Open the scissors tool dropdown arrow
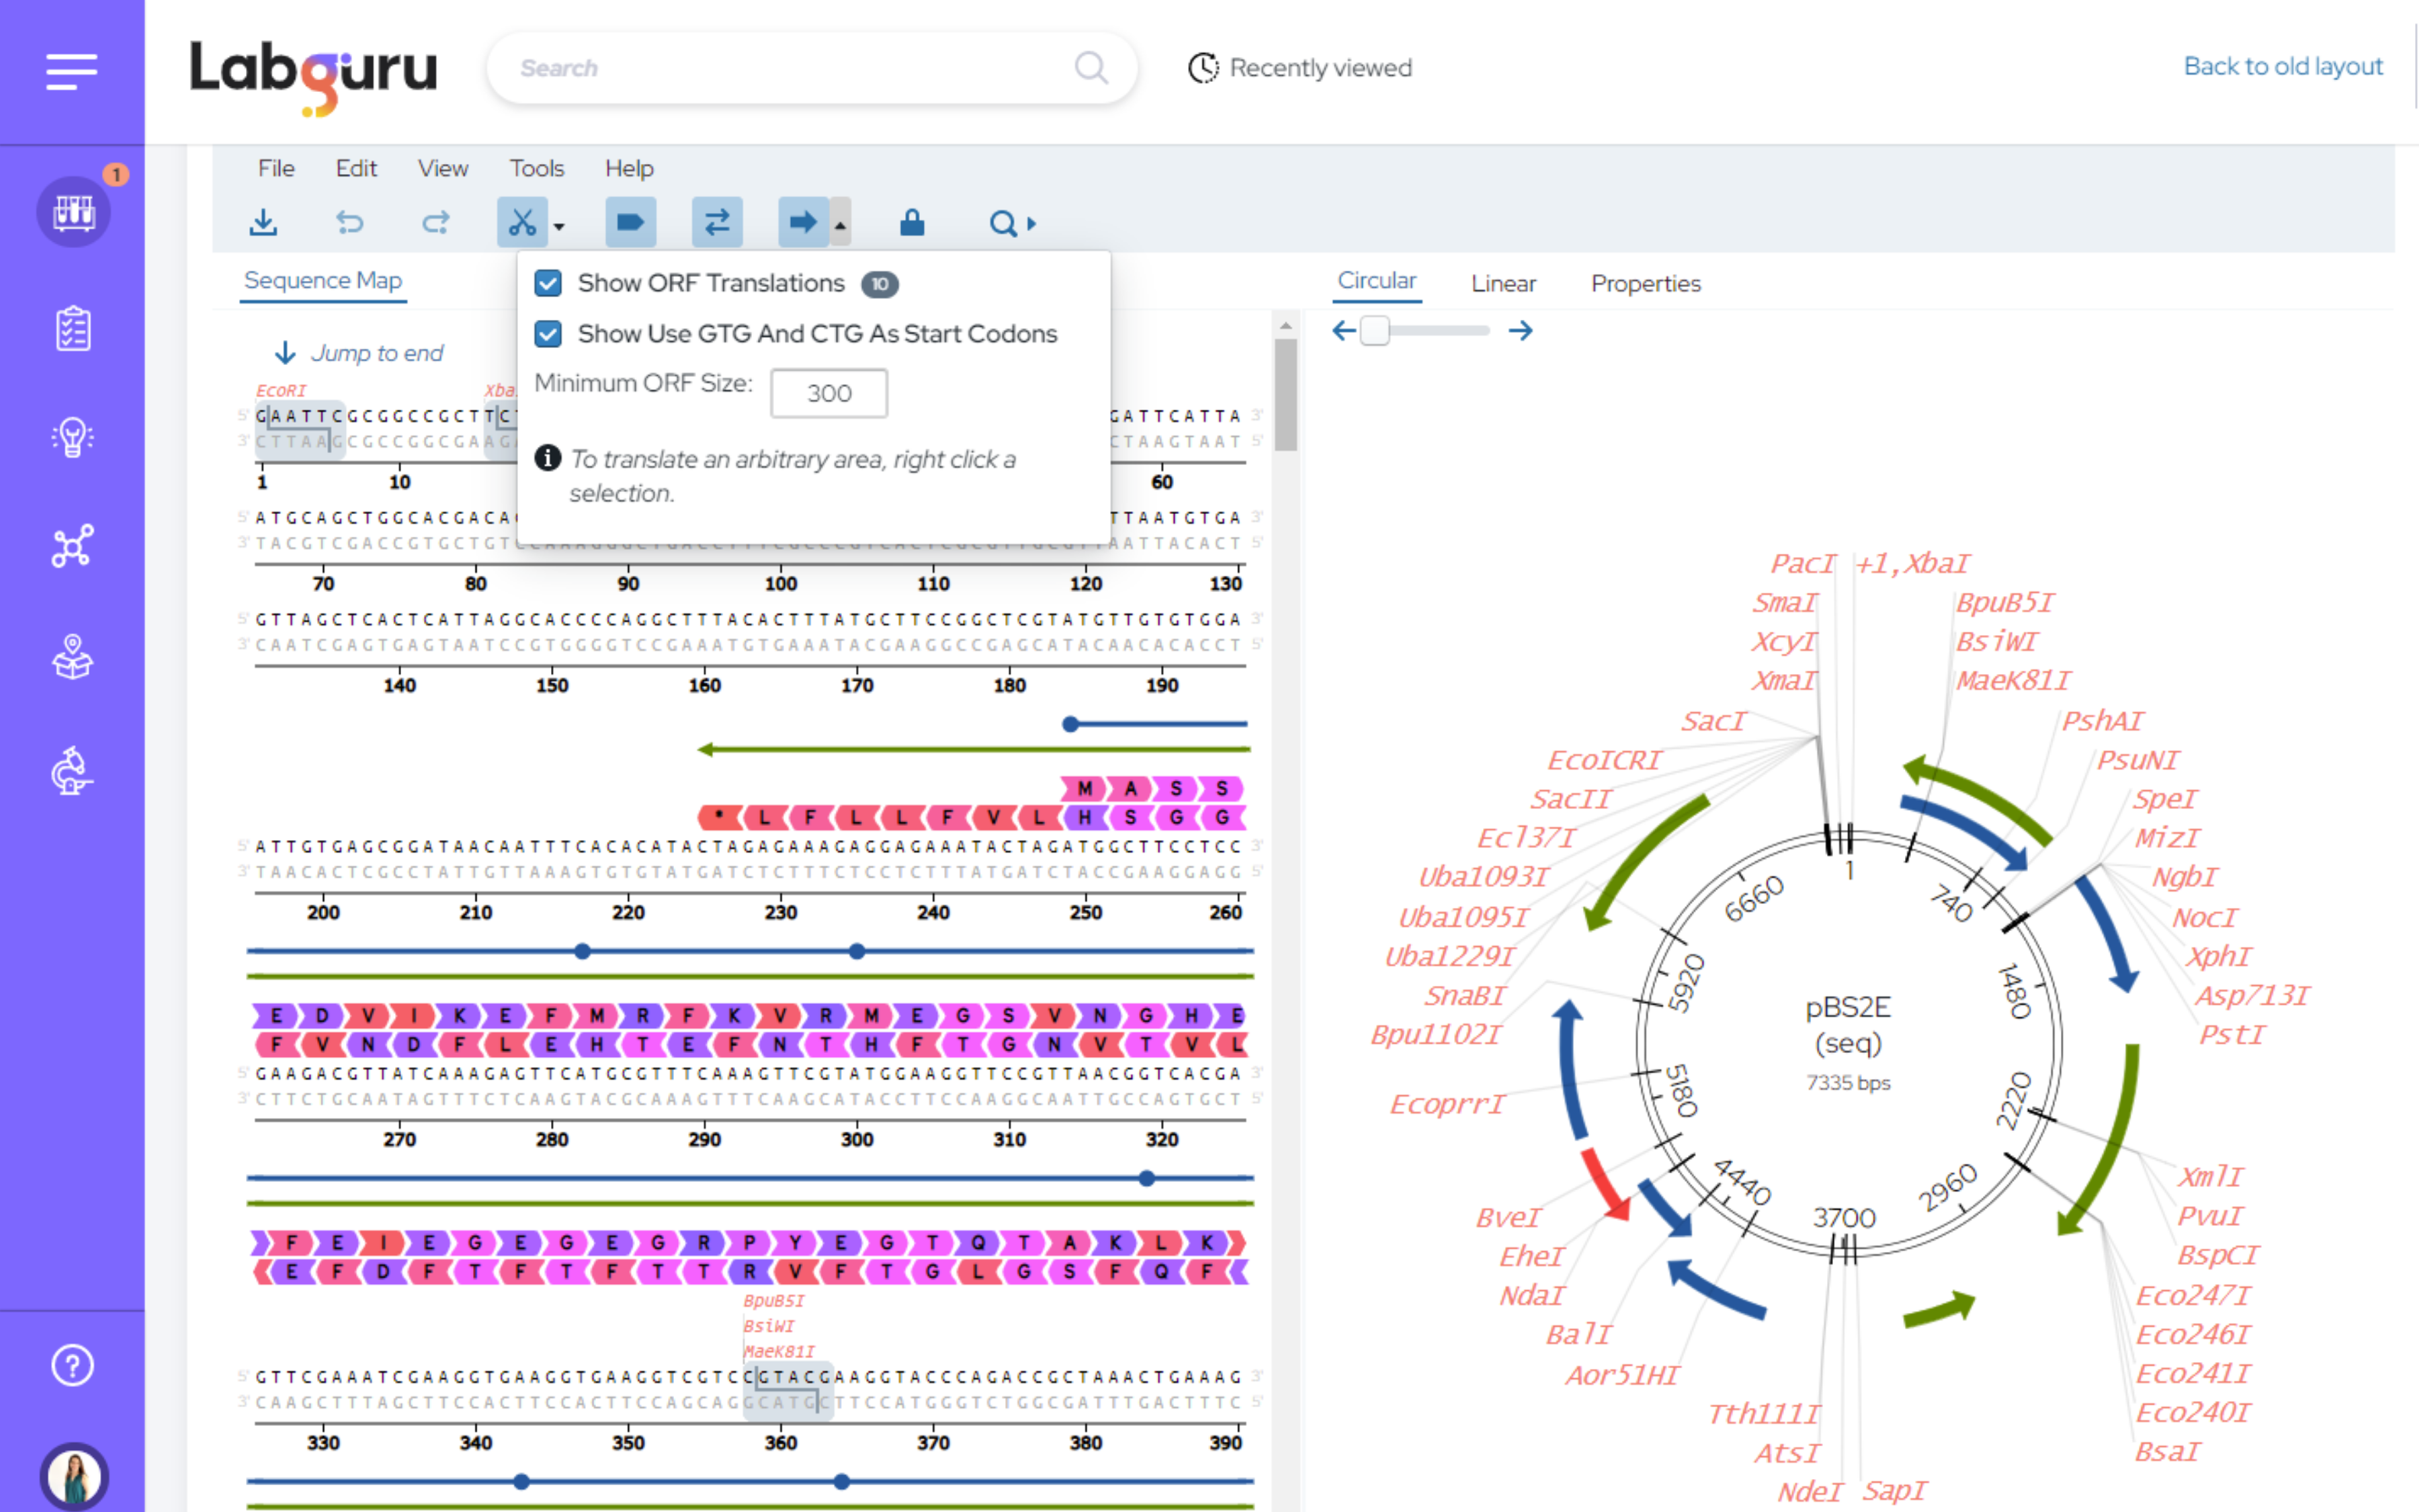 [560, 227]
